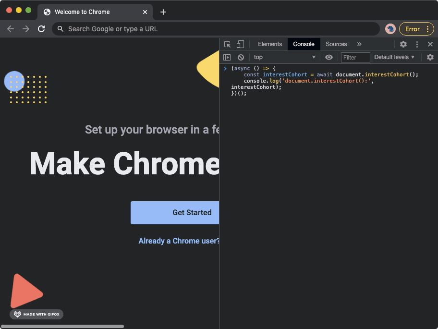Activate the inspect element picker

click(x=227, y=44)
